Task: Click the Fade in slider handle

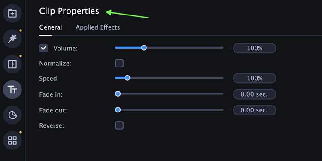Action: tap(118, 94)
